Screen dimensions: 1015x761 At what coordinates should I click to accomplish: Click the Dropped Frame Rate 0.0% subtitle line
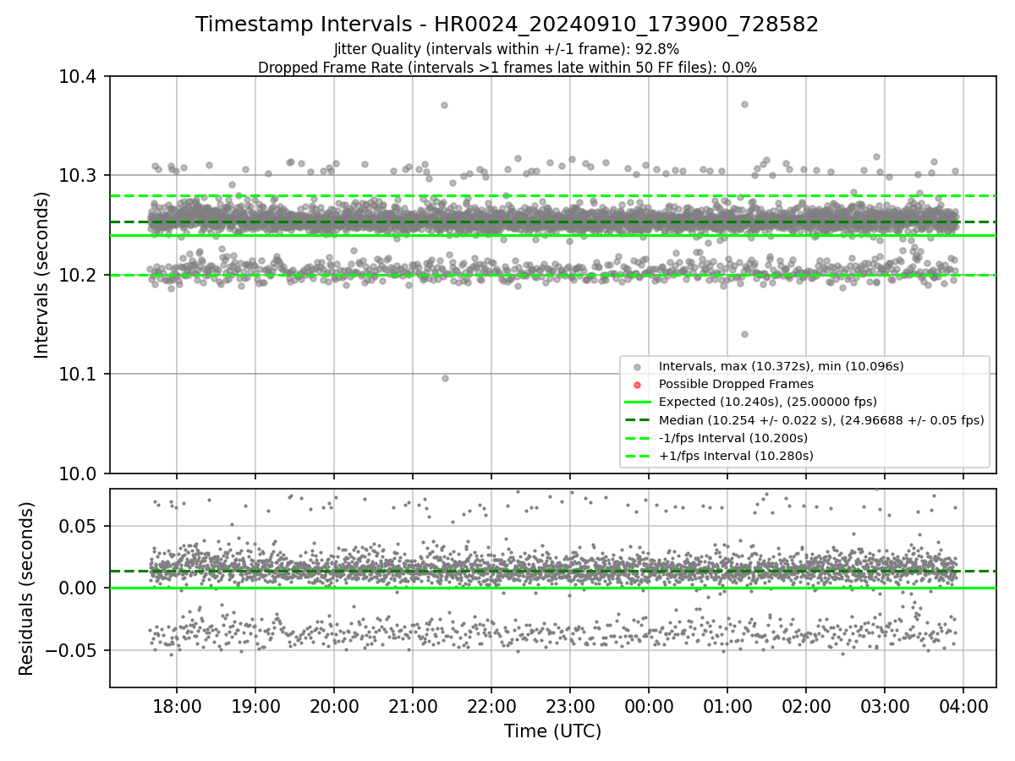[x=507, y=68]
